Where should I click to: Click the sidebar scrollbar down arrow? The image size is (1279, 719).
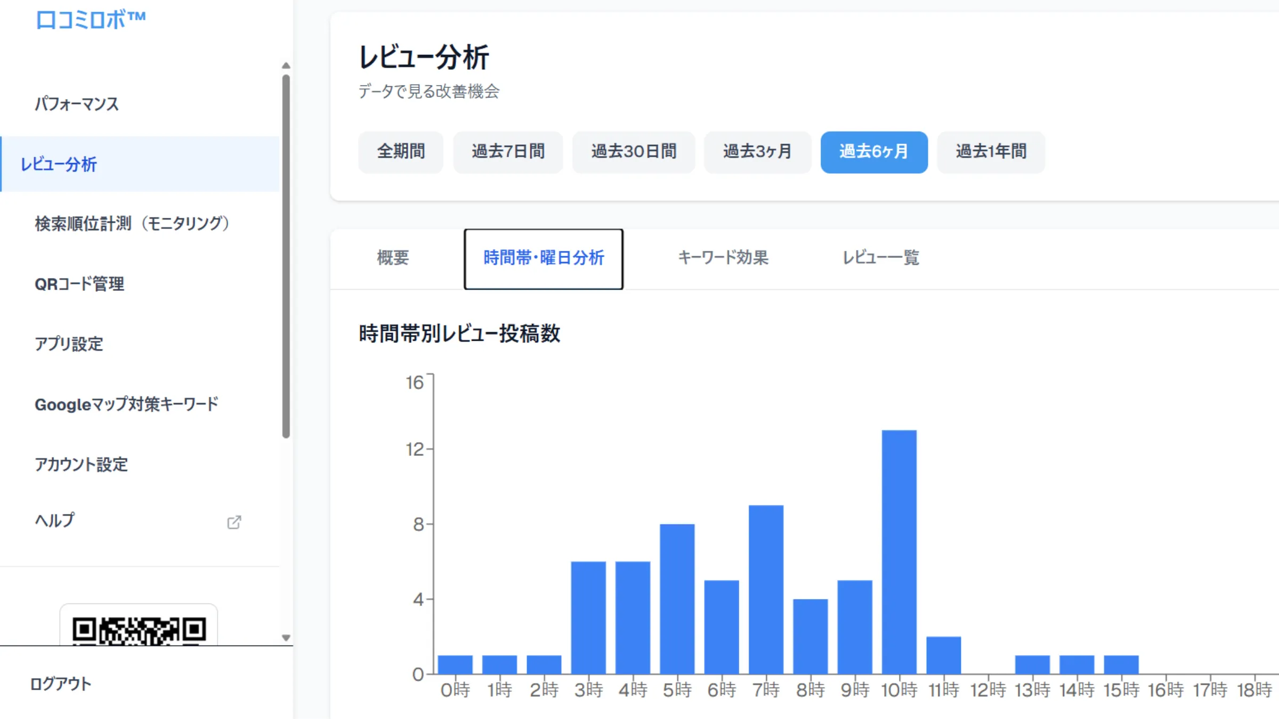coord(286,638)
